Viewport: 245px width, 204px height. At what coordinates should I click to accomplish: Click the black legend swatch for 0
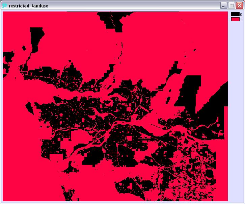pyautogui.click(x=235, y=15)
